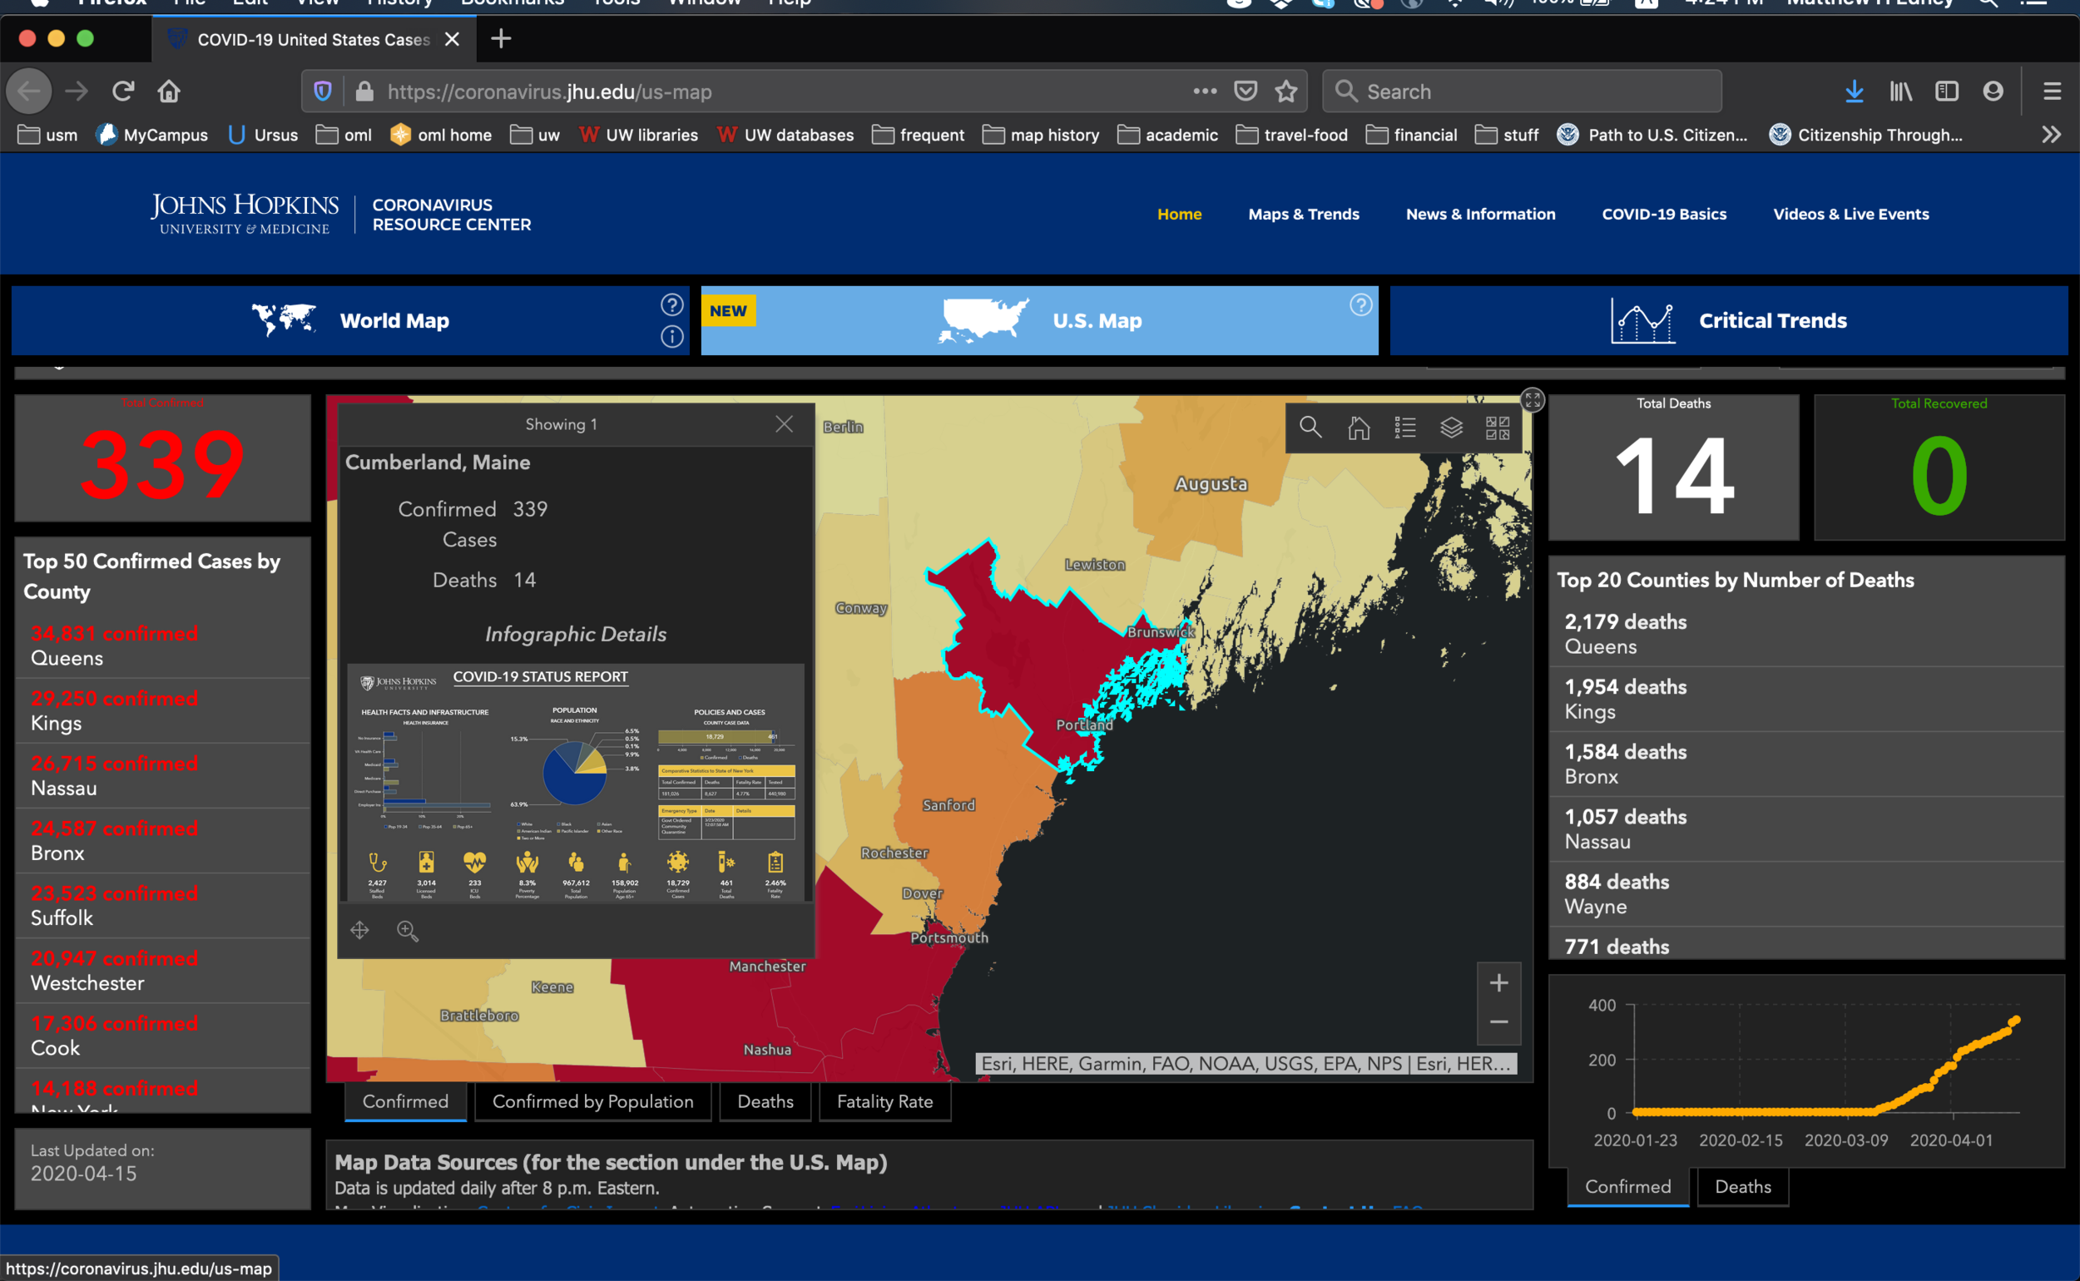Open the 'frequent' bookmarks folder
Screen dimensions: 2080x1281
click(918, 135)
